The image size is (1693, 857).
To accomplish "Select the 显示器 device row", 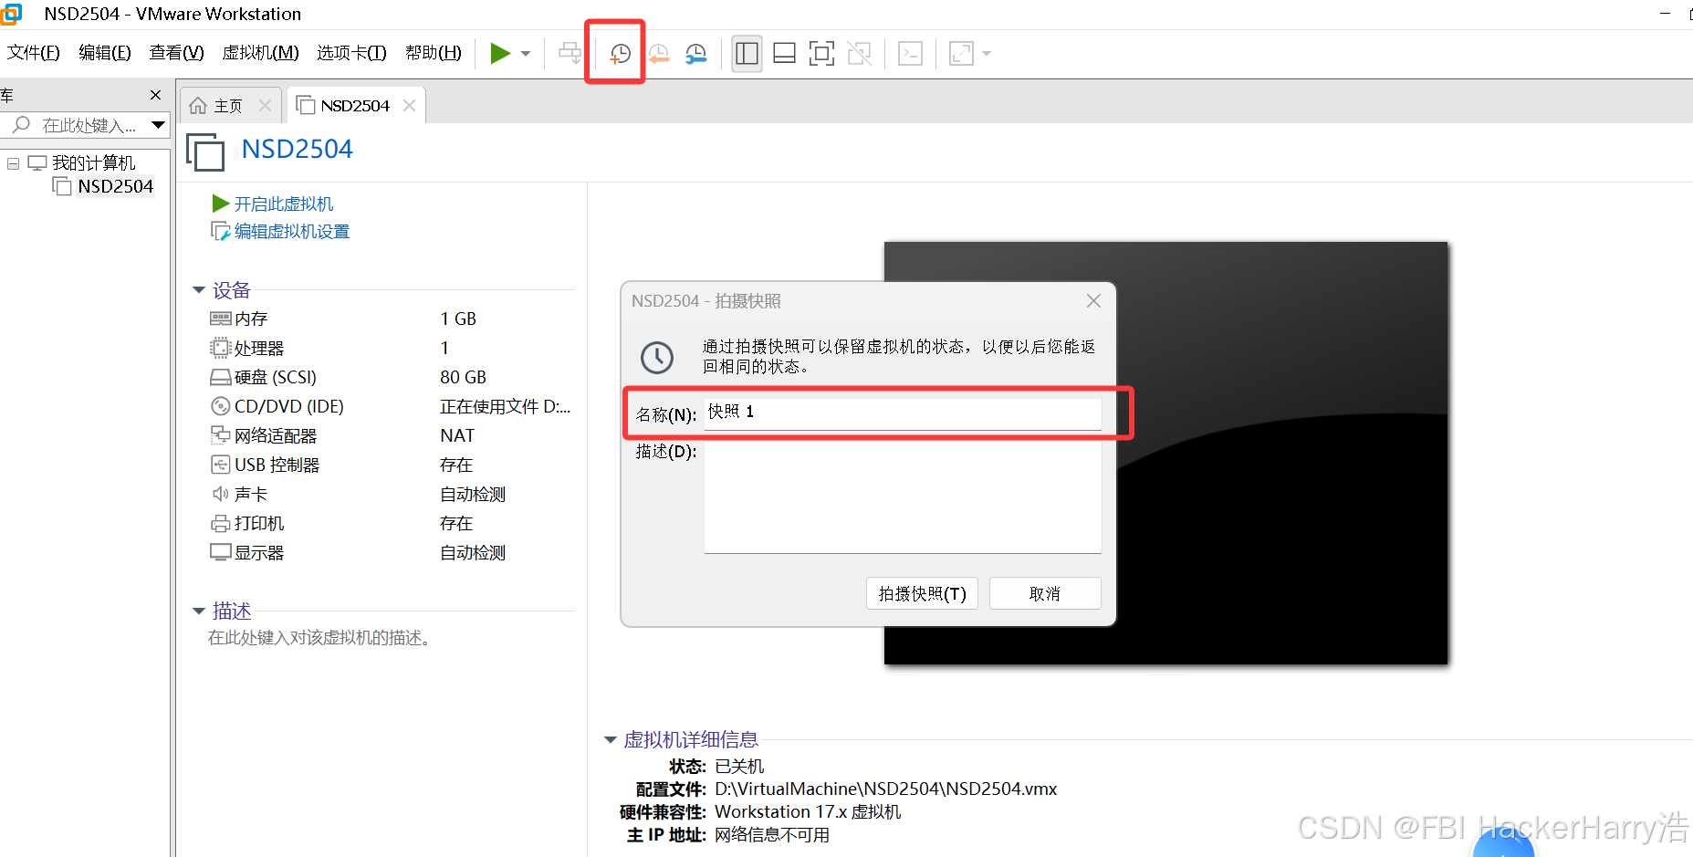I will pos(391,552).
